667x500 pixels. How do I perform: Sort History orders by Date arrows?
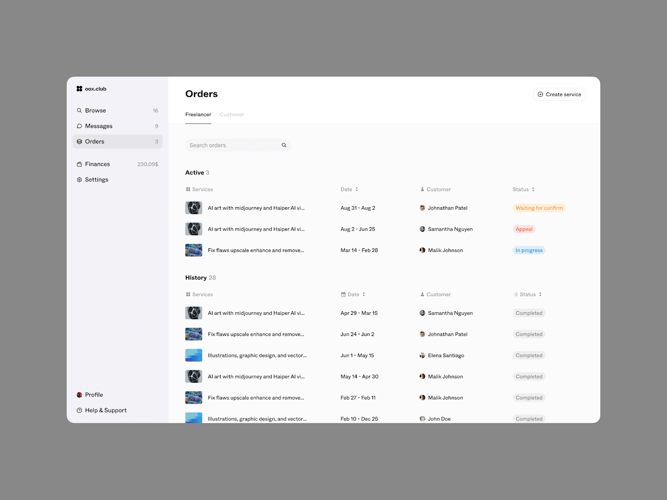pyautogui.click(x=364, y=295)
